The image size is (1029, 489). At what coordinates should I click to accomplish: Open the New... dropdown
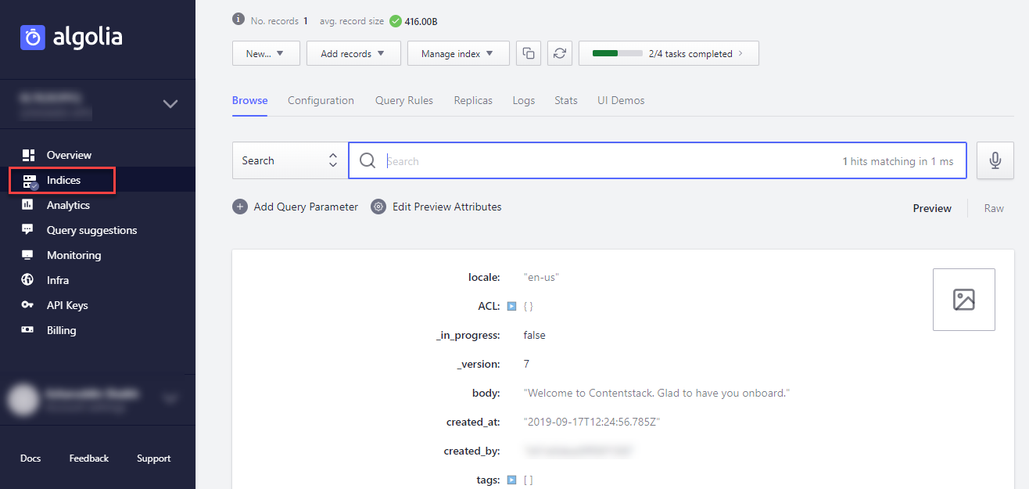[266, 53]
